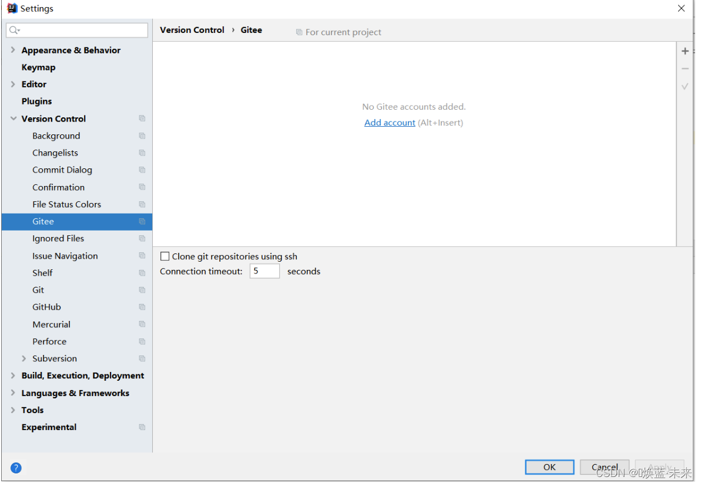Click the plus icon to add account
The height and width of the screenshot is (484, 701).
click(685, 52)
